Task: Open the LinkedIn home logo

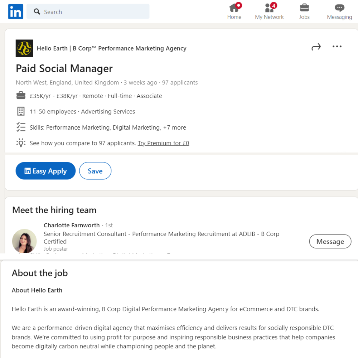Action: [15, 11]
